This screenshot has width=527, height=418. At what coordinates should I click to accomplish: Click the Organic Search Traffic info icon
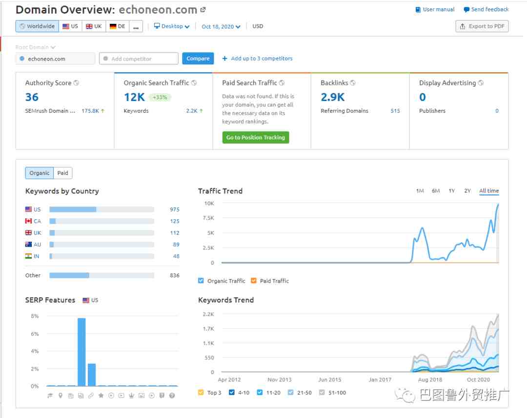(x=194, y=83)
